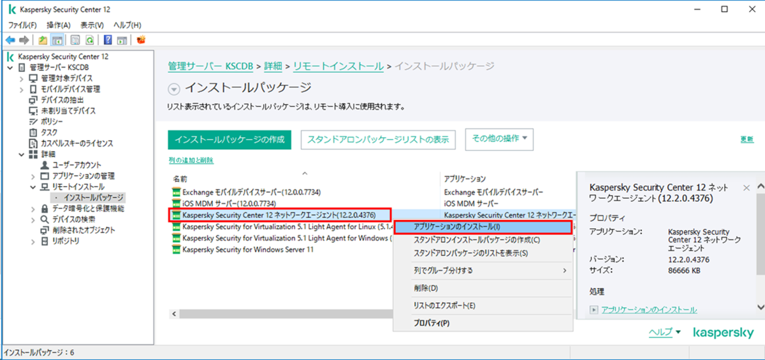Expand the アプリケーションの管理 node

(x=33, y=176)
